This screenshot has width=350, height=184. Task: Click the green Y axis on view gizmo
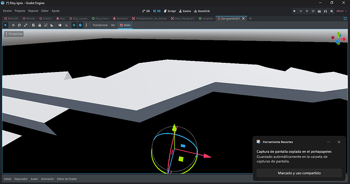click(x=339, y=34)
